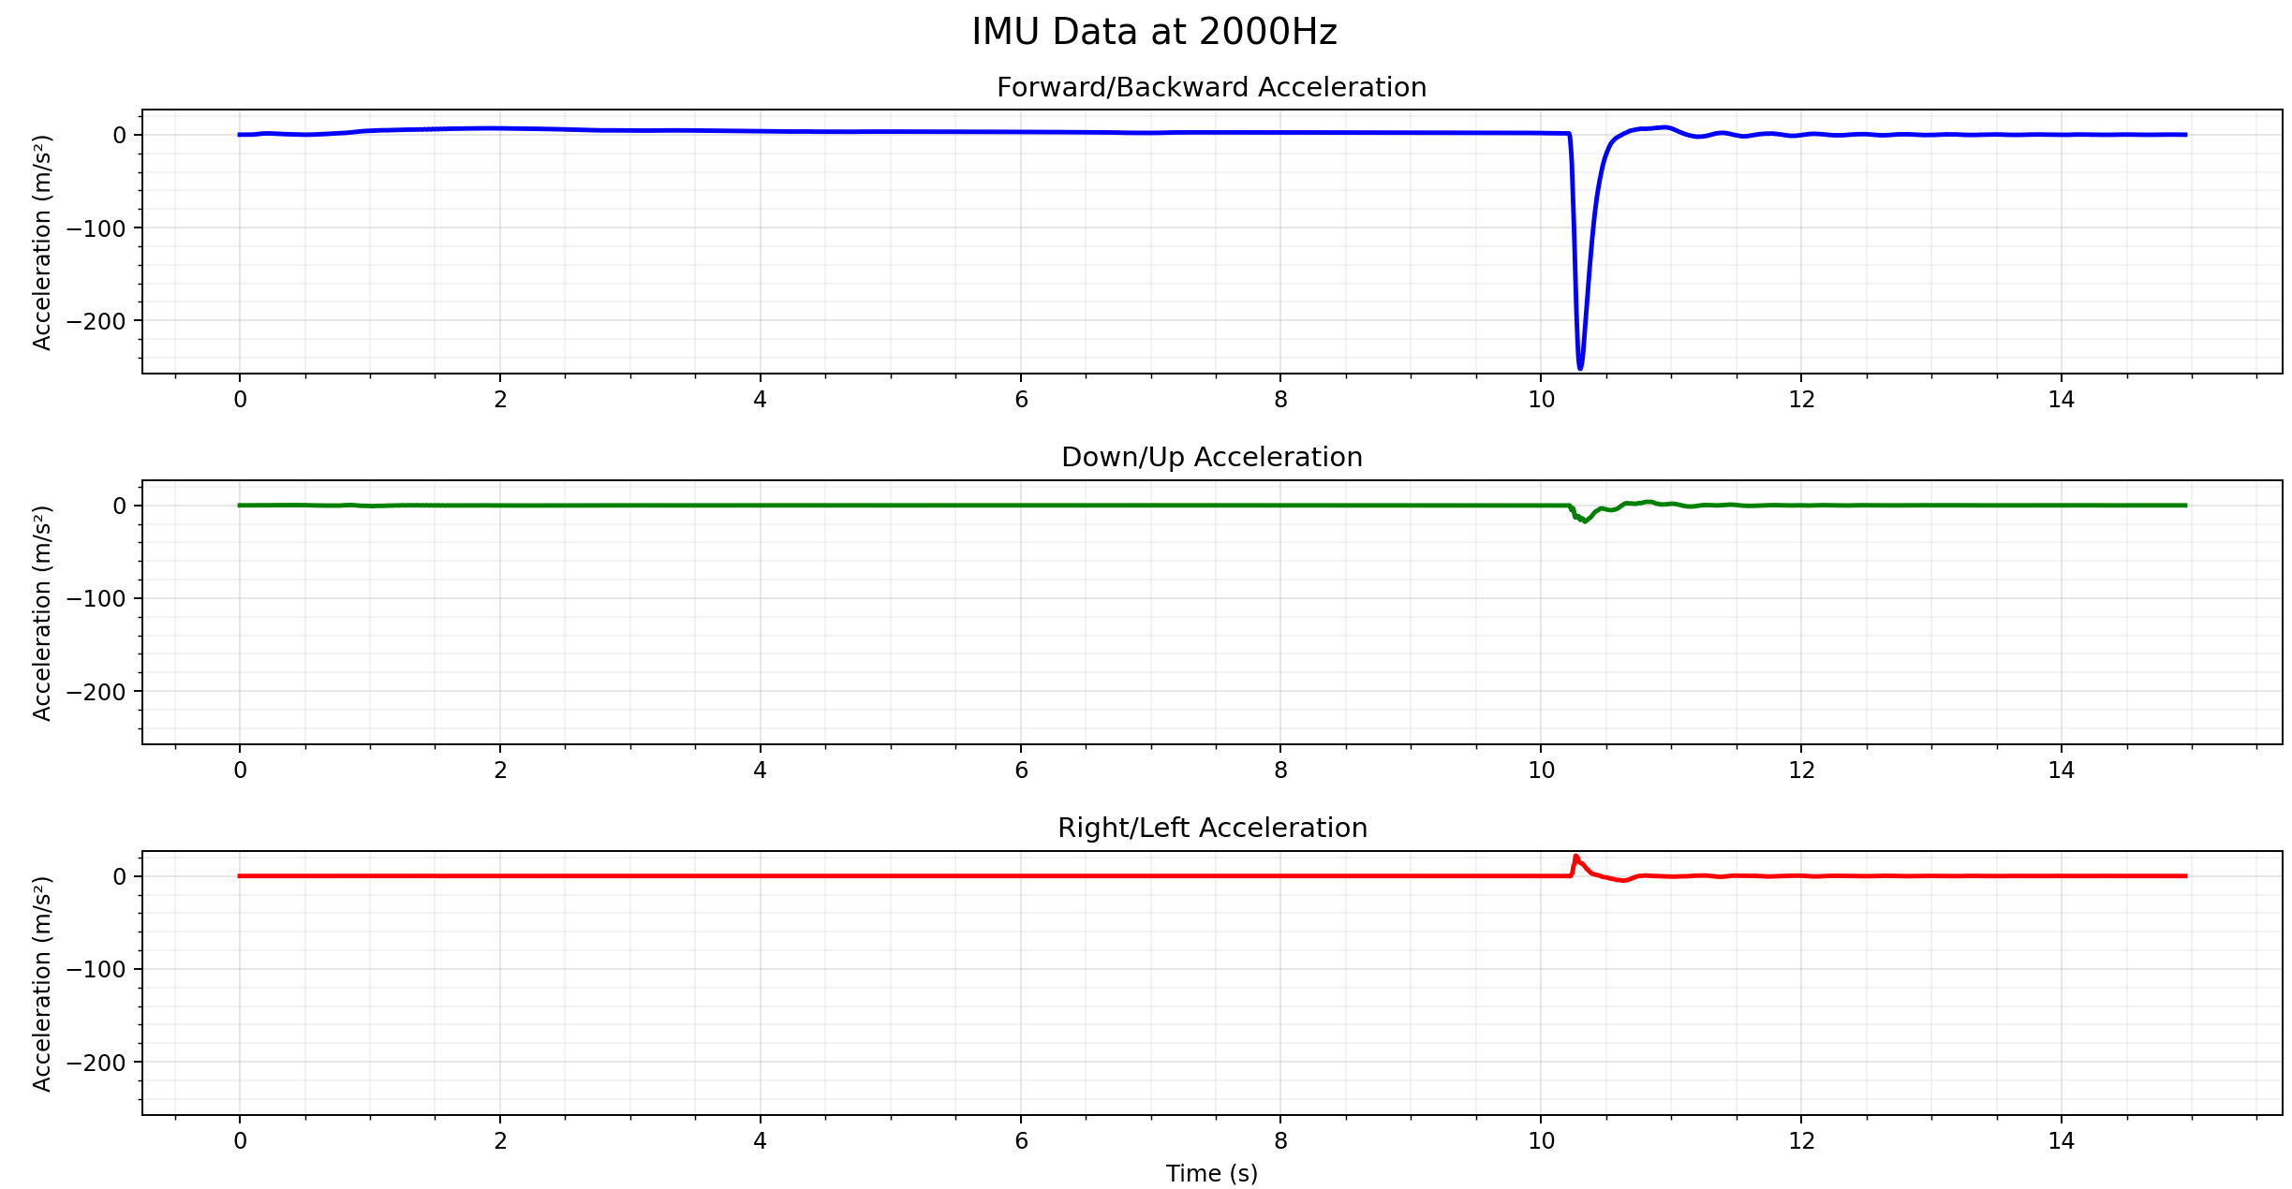Click the -100 tick label on the middle plot
Viewport: 2292px width, 1189px height.
coord(96,598)
